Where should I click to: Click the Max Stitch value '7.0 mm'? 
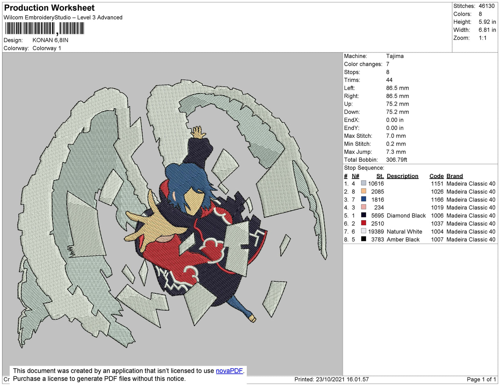[396, 136]
